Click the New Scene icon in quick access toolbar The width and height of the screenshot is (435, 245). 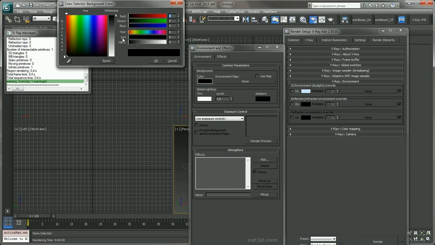click(18, 5)
